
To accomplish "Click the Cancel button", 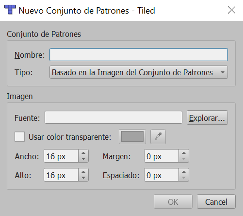I will click(x=216, y=201).
